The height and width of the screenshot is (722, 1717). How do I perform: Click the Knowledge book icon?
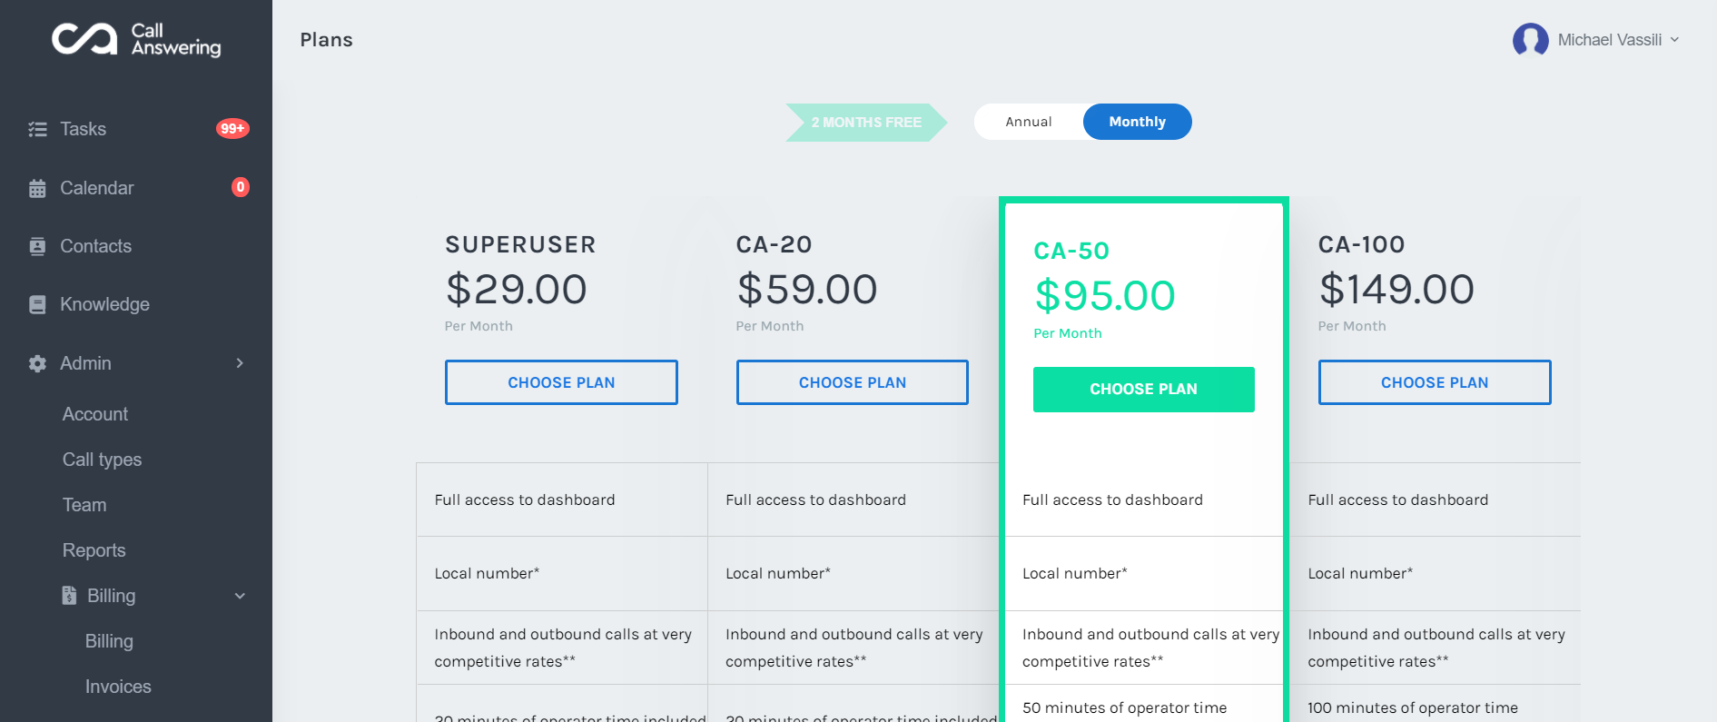coord(37,305)
